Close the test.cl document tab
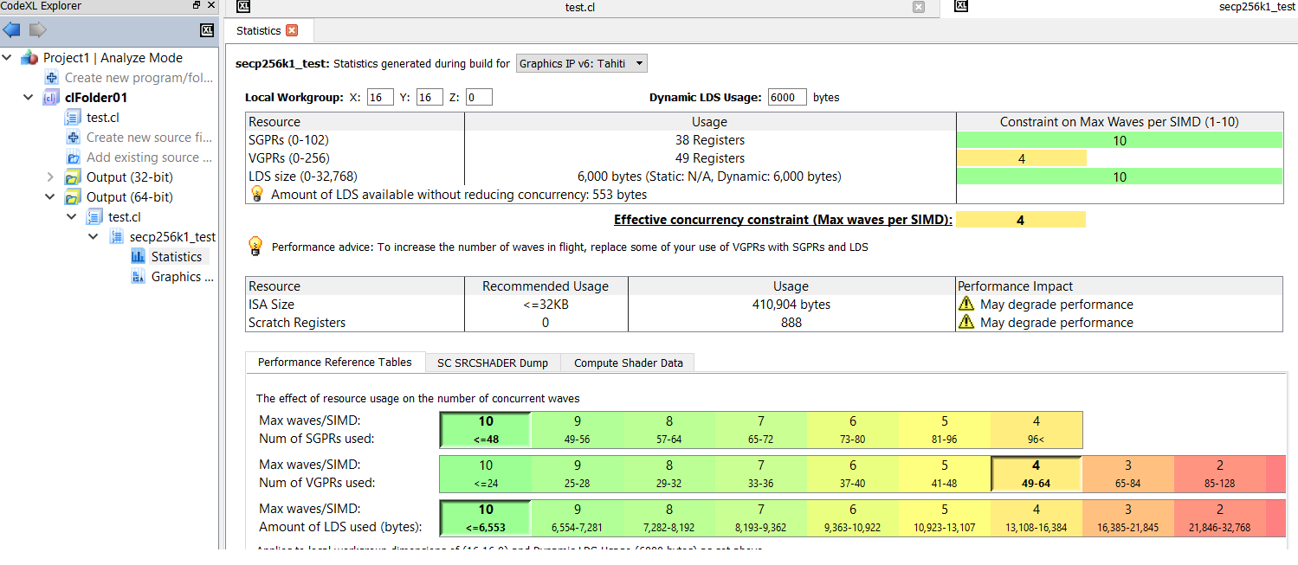1298x565 pixels. [919, 7]
